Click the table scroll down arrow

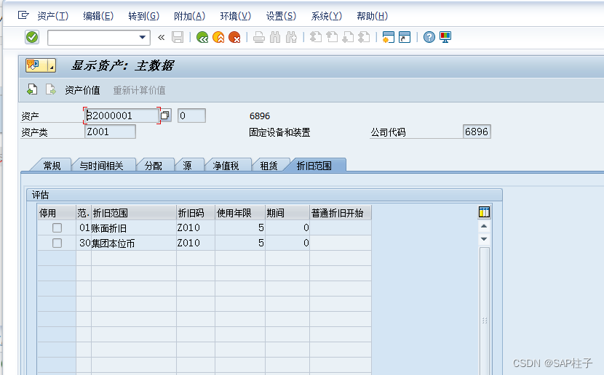point(484,239)
